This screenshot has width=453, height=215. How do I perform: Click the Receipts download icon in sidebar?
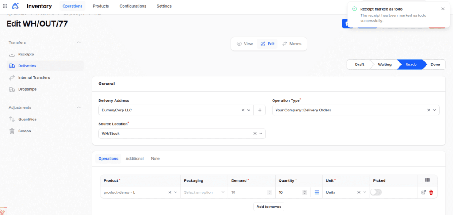(x=12, y=54)
